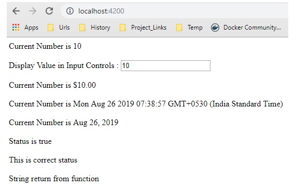This screenshot has height=189, width=296.
Task: Open the Apps bookmark label
Action: click(x=31, y=28)
